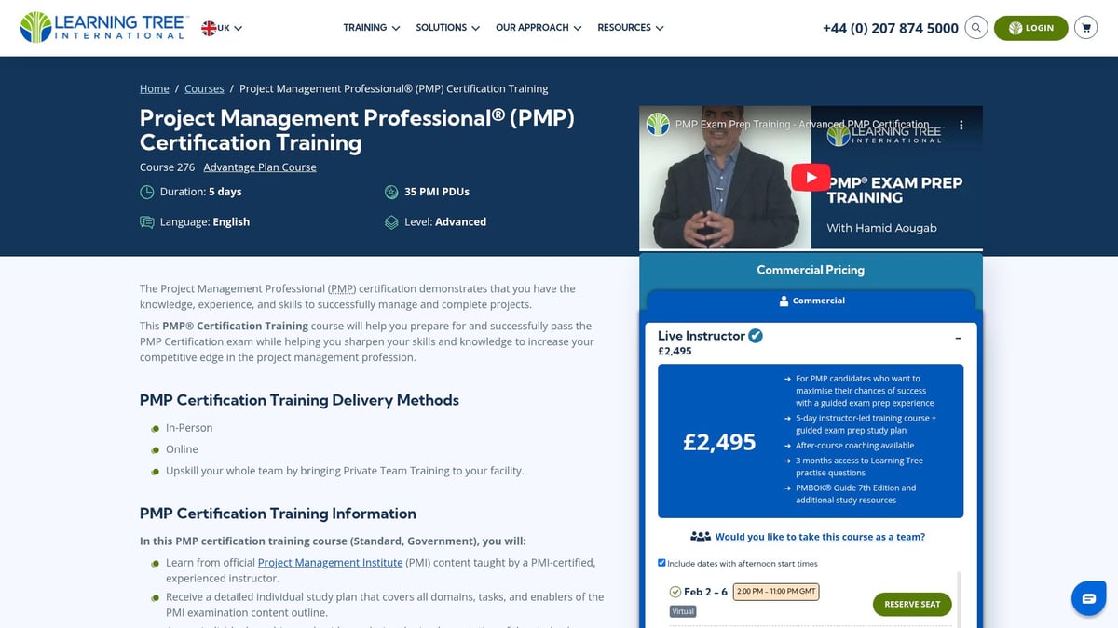Open 'Would you like to take this course as a team?'
The width and height of the screenshot is (1118, 628).
pos(820,537)
